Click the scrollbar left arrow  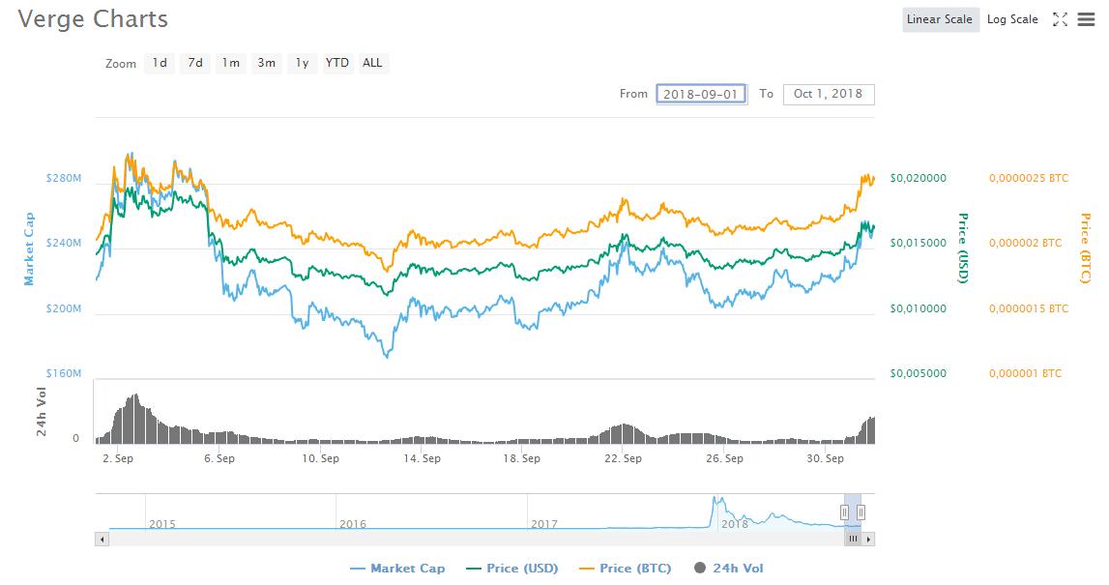(x=101, y=539)
